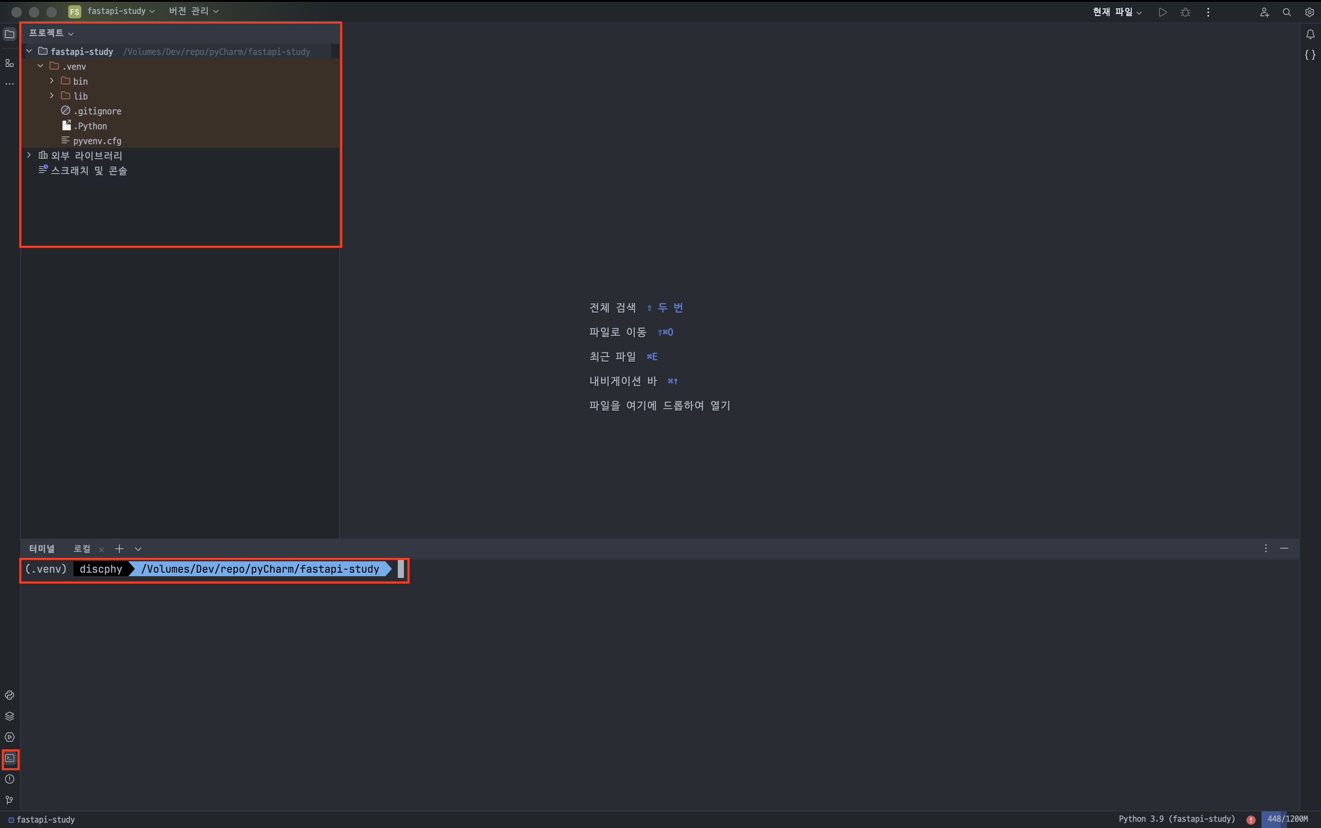Click the terminal prompt input line
This screenshot has height=828, width=1321.
point(215,569)
